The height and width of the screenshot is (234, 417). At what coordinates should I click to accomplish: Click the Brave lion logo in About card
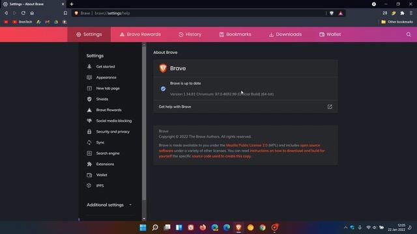point(163,68)
